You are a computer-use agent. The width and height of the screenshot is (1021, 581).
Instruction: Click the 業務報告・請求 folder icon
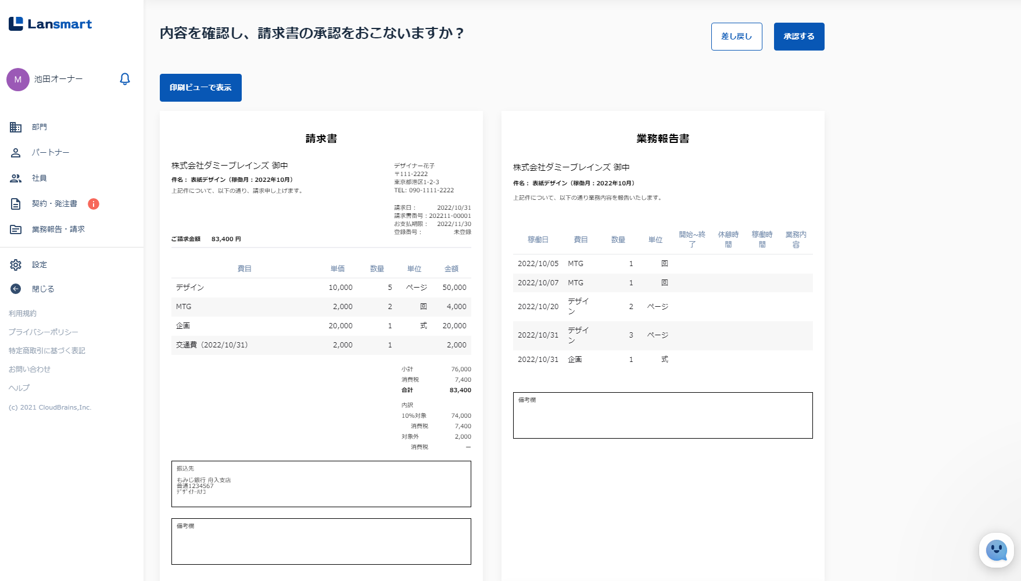click(16, 229)
